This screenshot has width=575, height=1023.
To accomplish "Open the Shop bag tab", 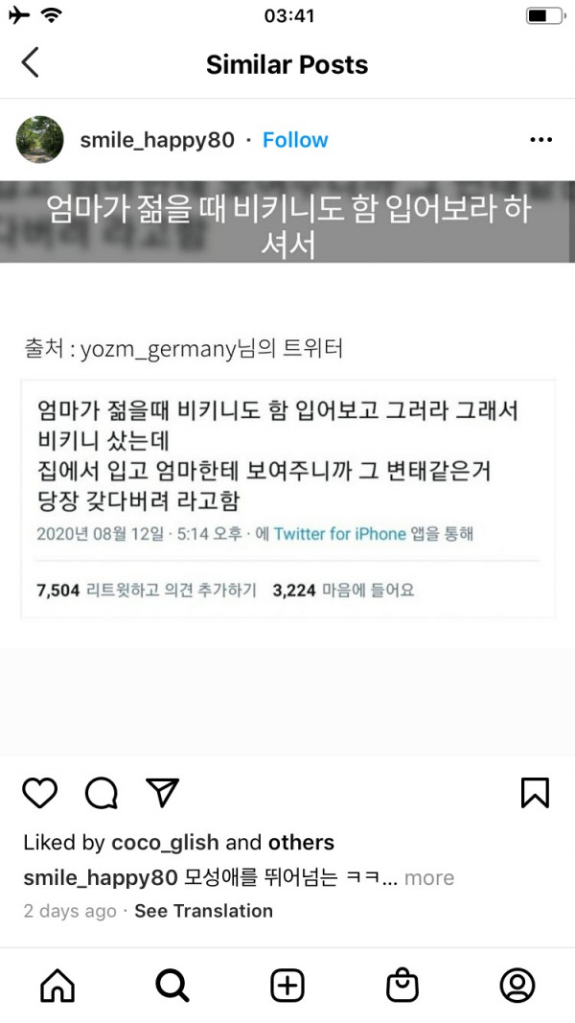I will coord(402,986).
